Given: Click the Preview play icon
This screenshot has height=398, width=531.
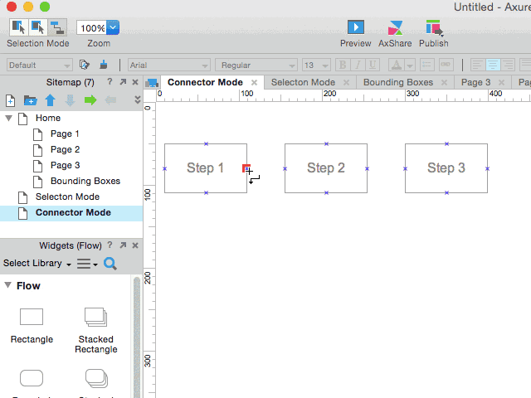Looking at the screenshot, I should [x=356, y=27].
